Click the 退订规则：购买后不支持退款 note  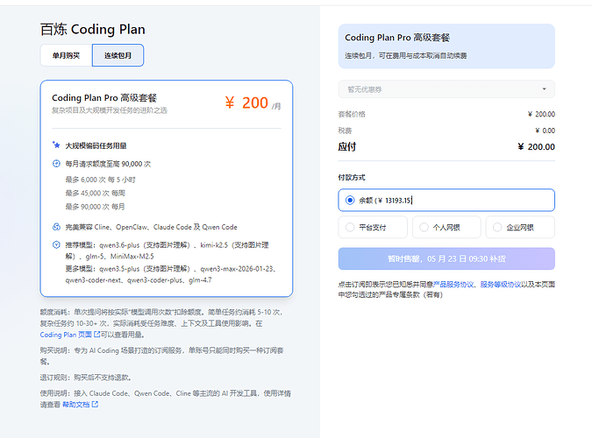86,378
